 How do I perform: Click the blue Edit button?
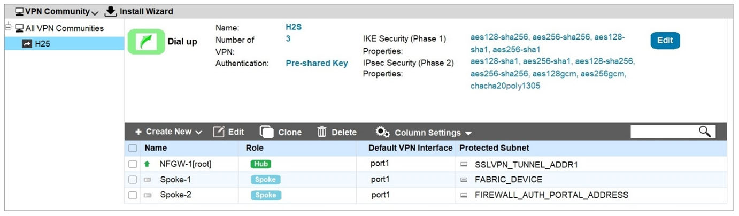point(665,41)
